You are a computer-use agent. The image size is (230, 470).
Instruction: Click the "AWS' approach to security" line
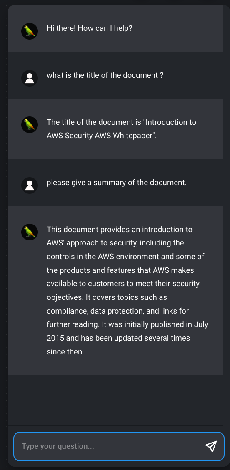click(x=115, y=243)
